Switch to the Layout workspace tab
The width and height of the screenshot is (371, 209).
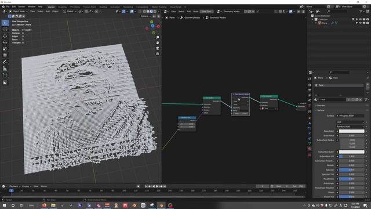51,7
